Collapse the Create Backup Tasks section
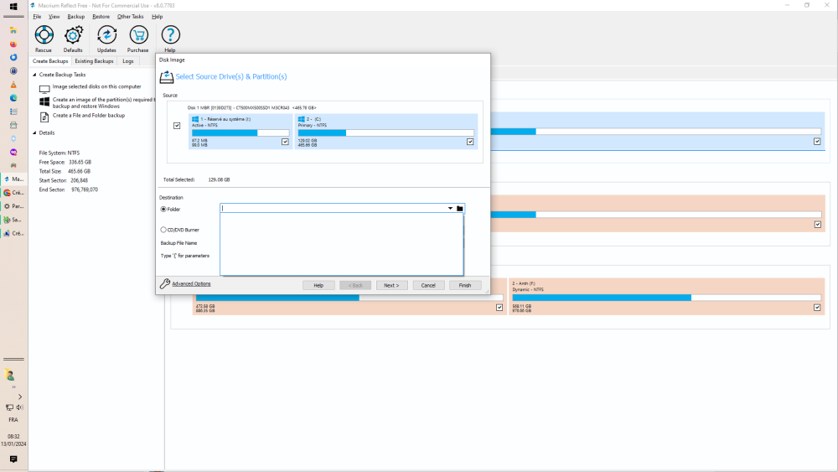 click(x=34, y=75)
